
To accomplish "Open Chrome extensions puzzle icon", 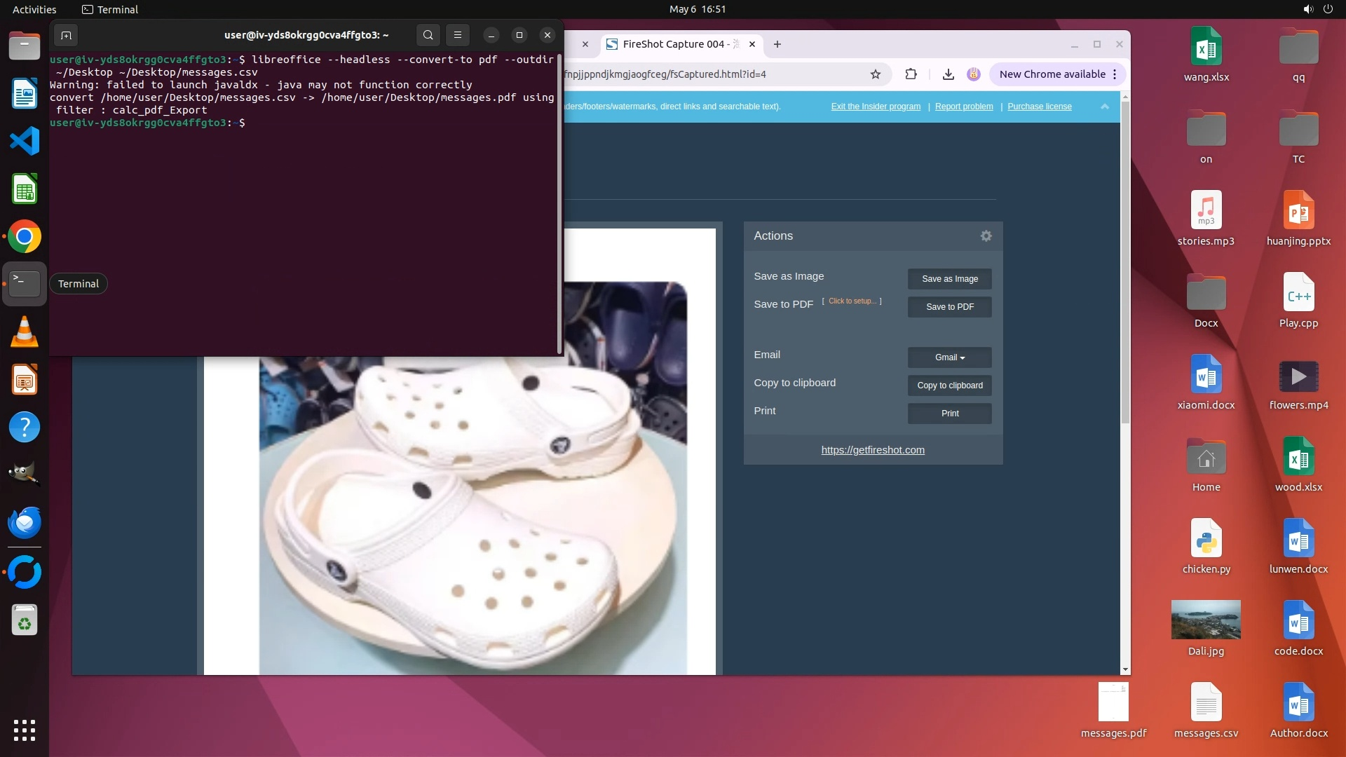I will 911,74.
